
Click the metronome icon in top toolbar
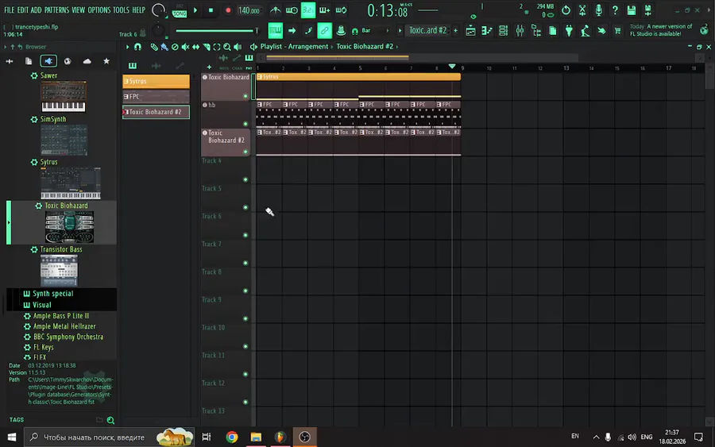276,10
